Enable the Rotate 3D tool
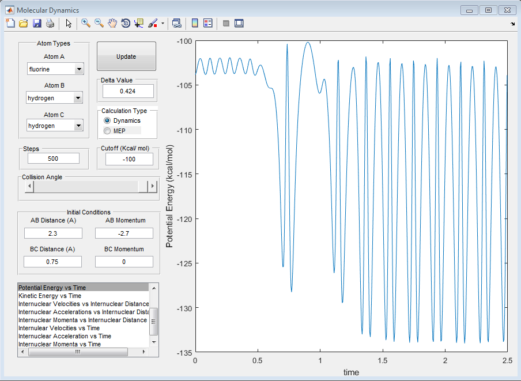The height and width of the screenshot is (381, 521). point(126,23)
